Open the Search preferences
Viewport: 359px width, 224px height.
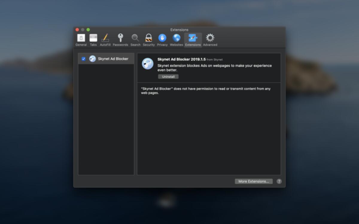[x=135, y=39]
